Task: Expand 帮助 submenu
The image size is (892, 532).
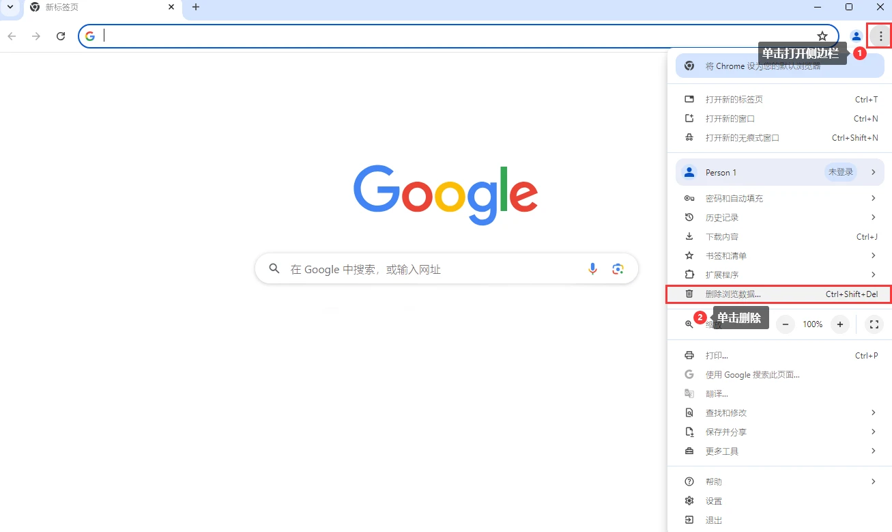Action: tap(779, 481)
